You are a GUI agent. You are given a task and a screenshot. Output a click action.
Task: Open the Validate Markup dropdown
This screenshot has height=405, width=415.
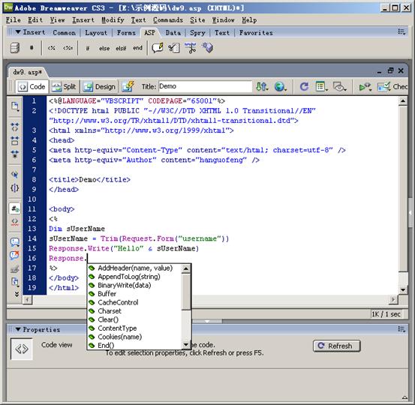pos(365,86)
